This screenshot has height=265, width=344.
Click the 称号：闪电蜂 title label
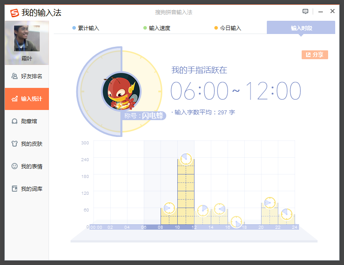[143, 116]
